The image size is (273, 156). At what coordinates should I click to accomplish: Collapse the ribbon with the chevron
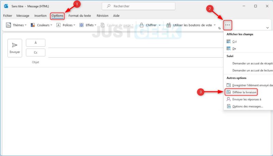point(268,28)
